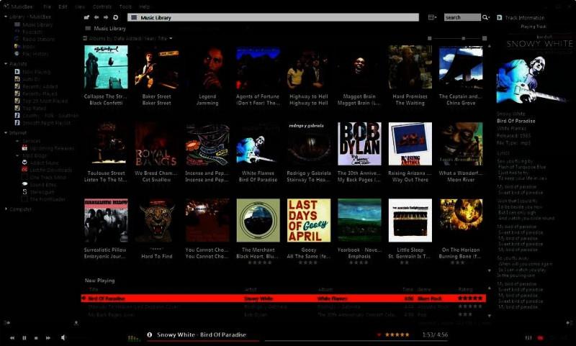Viewport: 576px width, 346px height.
Task: Stop playback with the stop button
Action: point(36,337)
